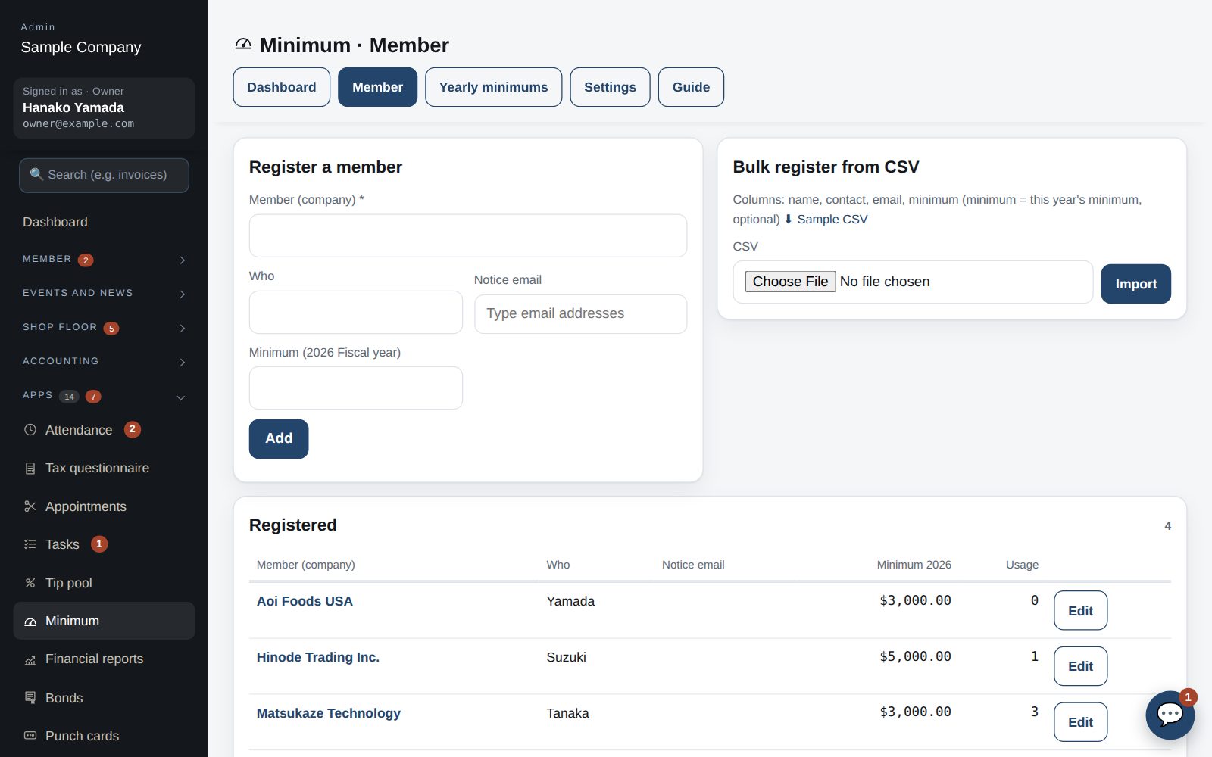Click the Tasks checklist icon

pyautogui.click(x=30, y=544)
